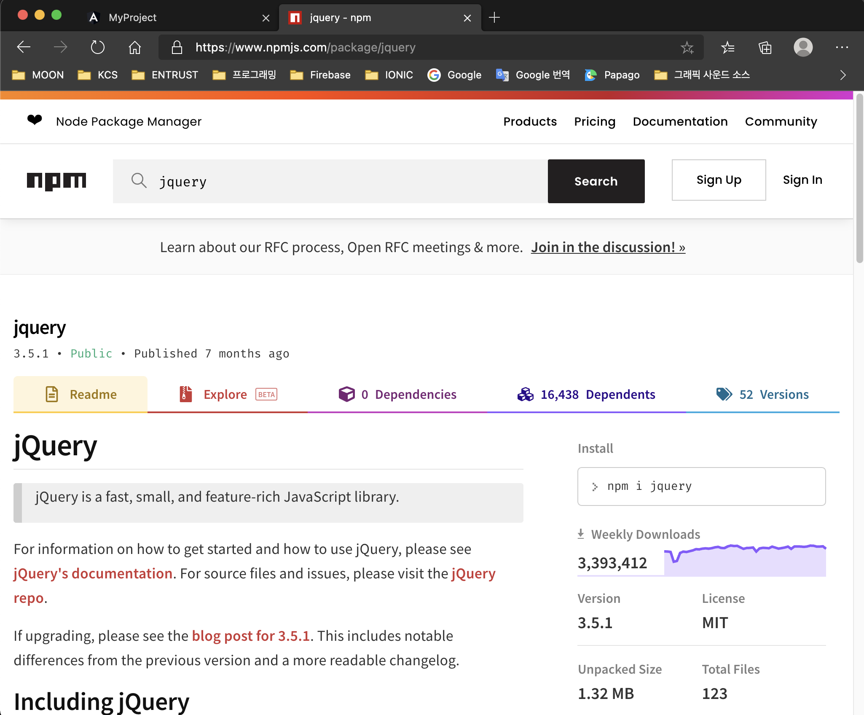Click the Weekly Downloads sparkline chart
Screen dimensions: 864x715
pos(745,561)
